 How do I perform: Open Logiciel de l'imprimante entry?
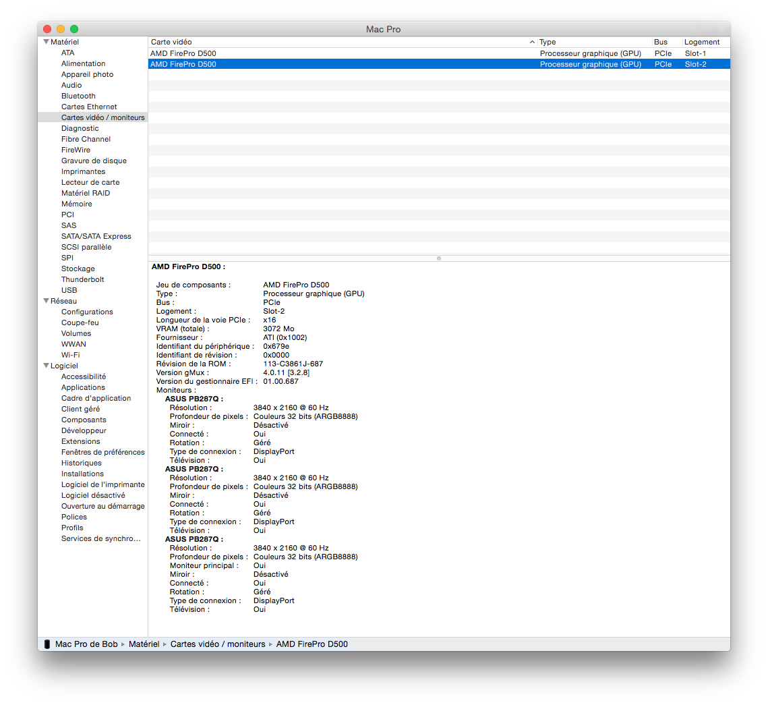[103, 484]
